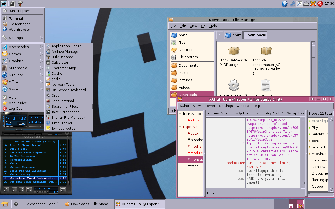Open Calculator from the Accessories submenu

coord(69,62)
